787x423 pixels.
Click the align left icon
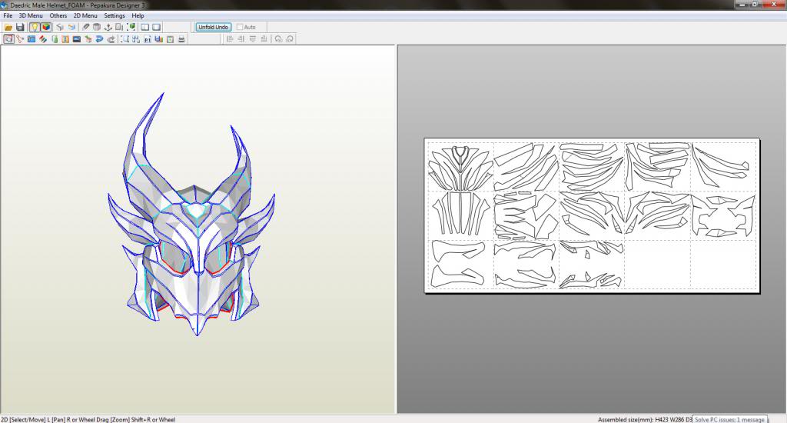[230, 38]
